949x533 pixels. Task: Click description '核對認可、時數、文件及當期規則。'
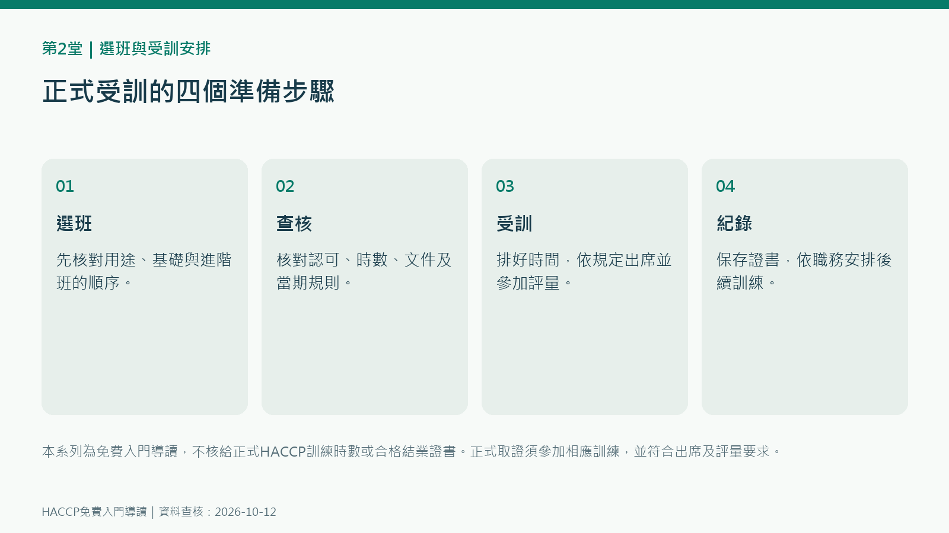[364, 271]
